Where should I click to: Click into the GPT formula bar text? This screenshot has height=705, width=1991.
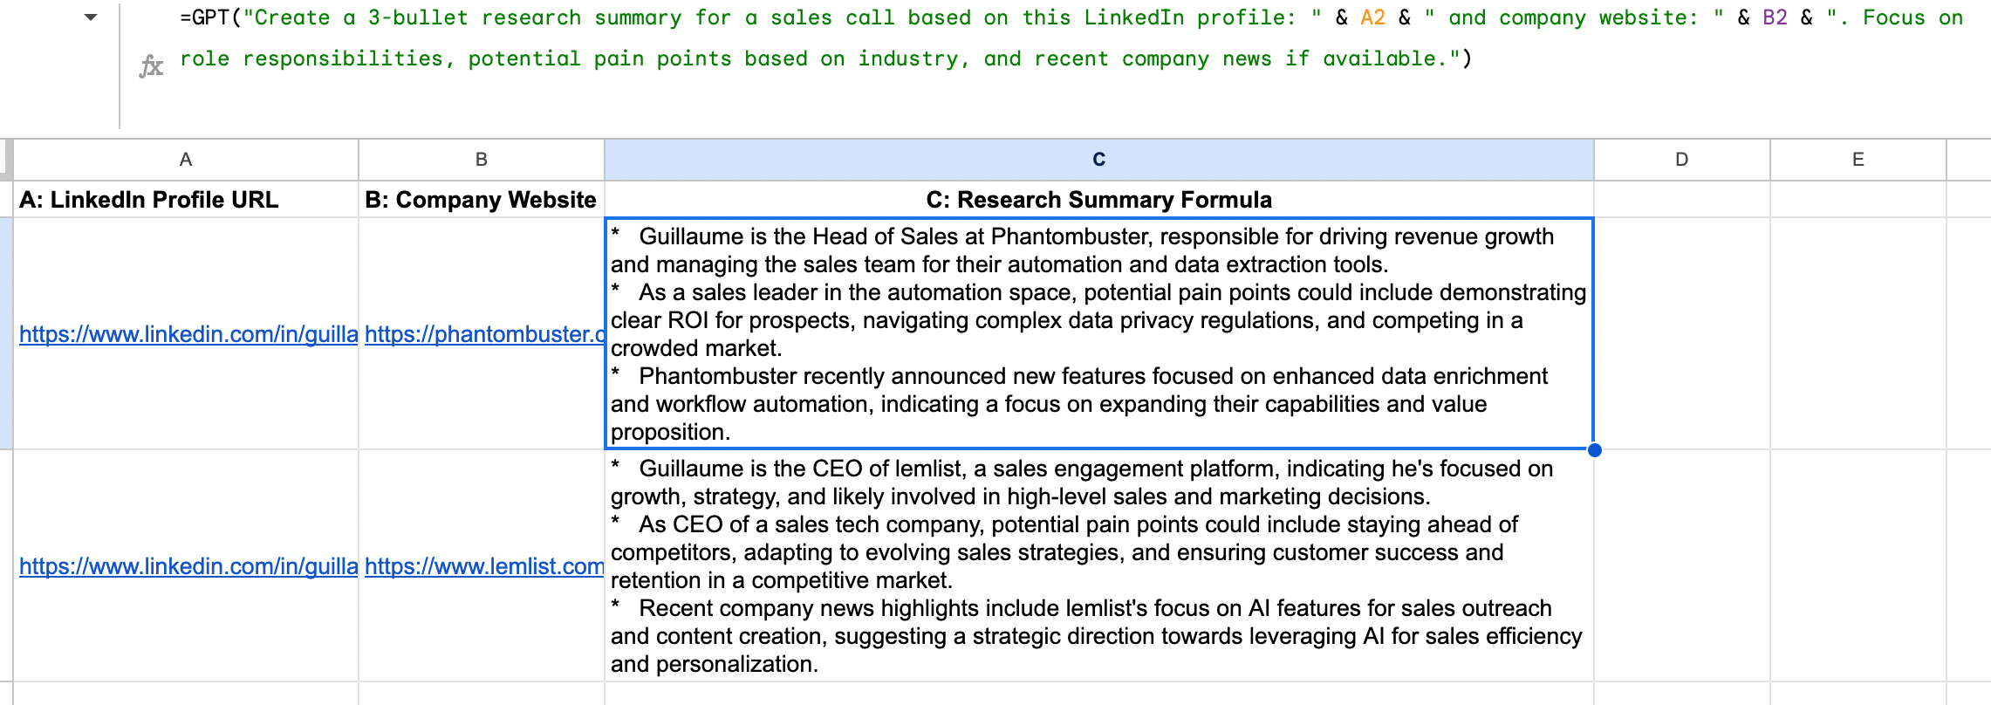785,38
